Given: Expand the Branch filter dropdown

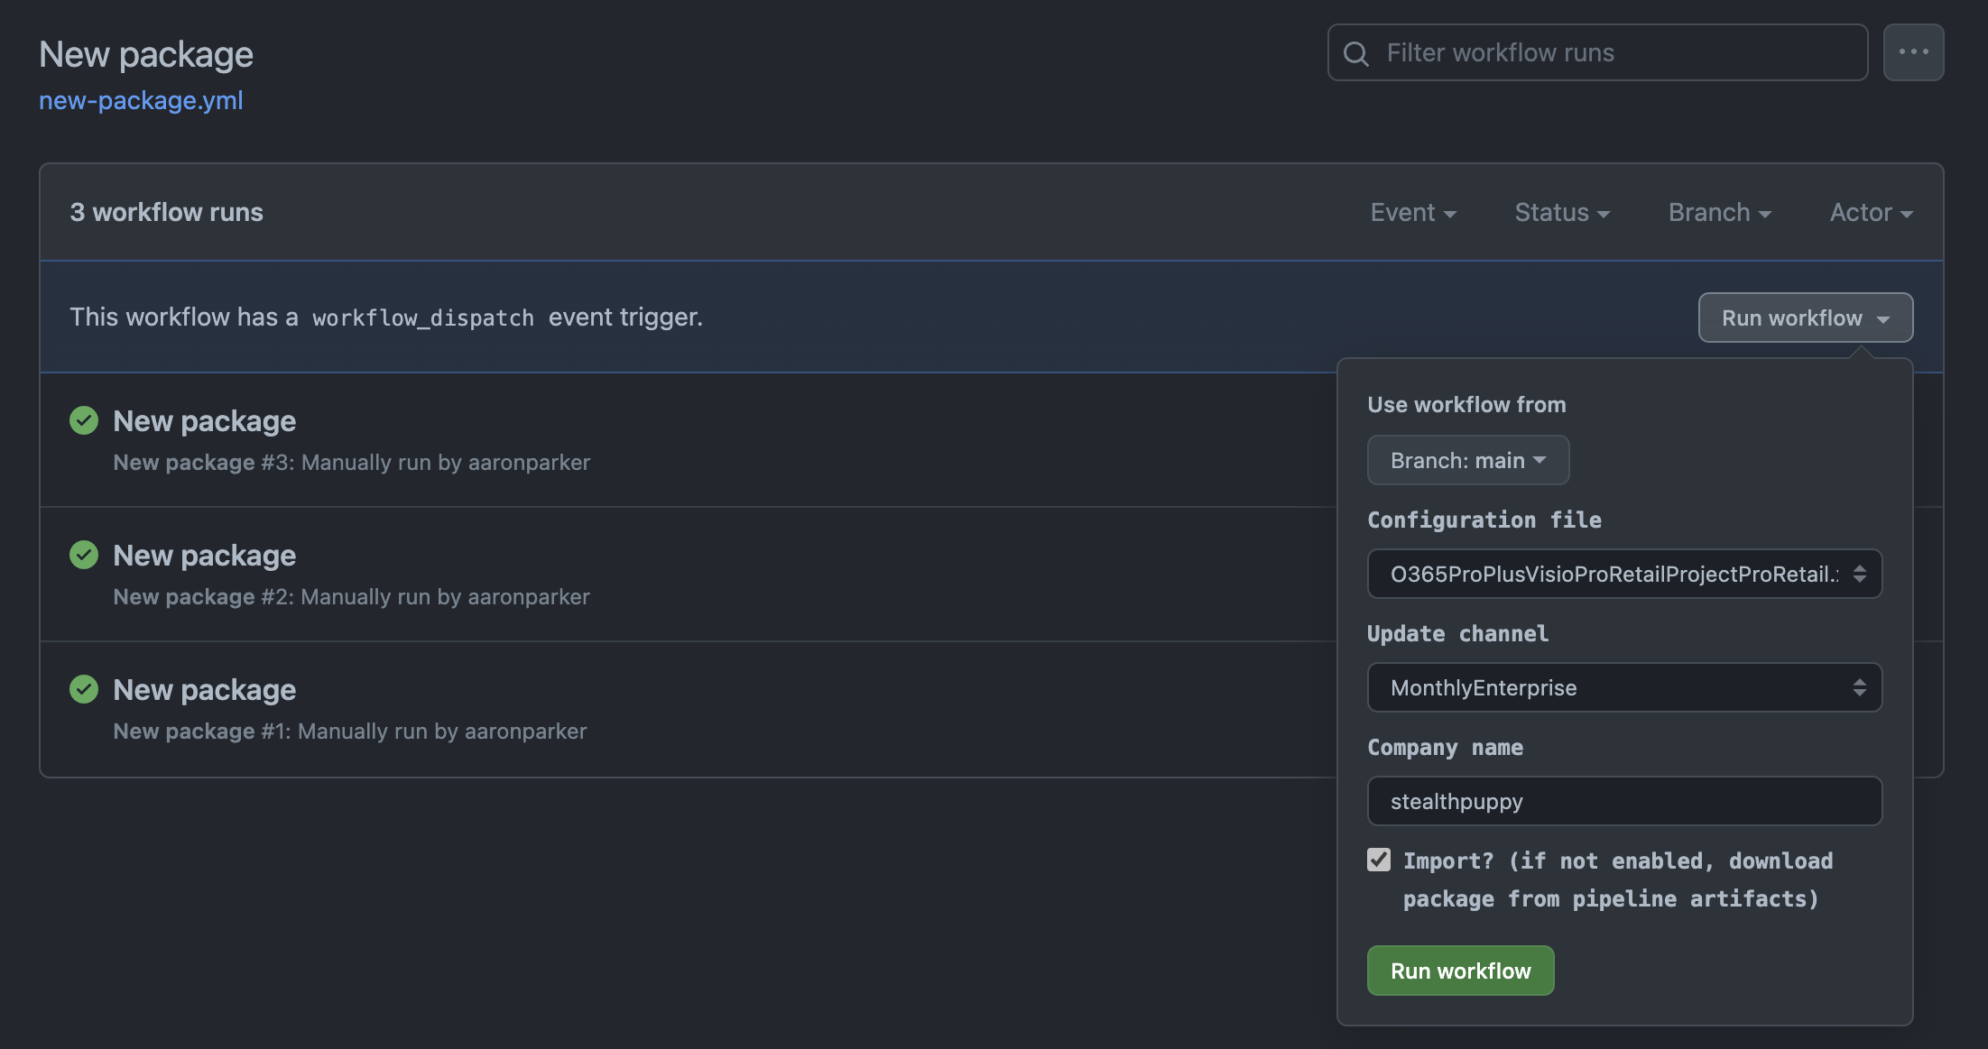Looking at the screenshot, I should 1719,213.
